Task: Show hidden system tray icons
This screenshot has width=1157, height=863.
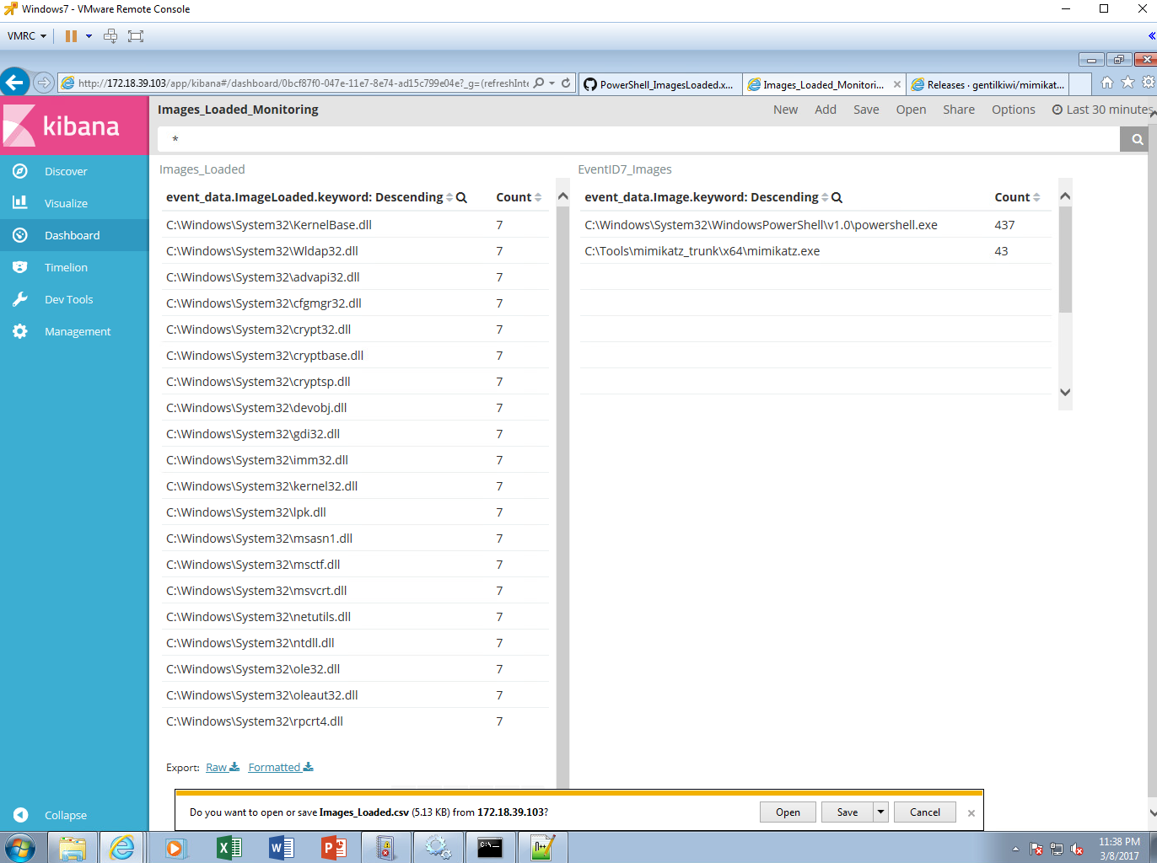Action: (1015, 849)
